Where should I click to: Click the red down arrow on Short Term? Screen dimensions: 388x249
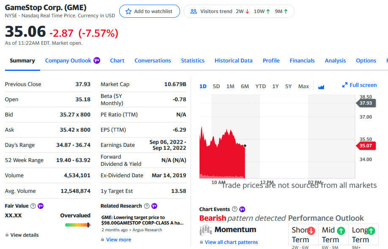311,231
